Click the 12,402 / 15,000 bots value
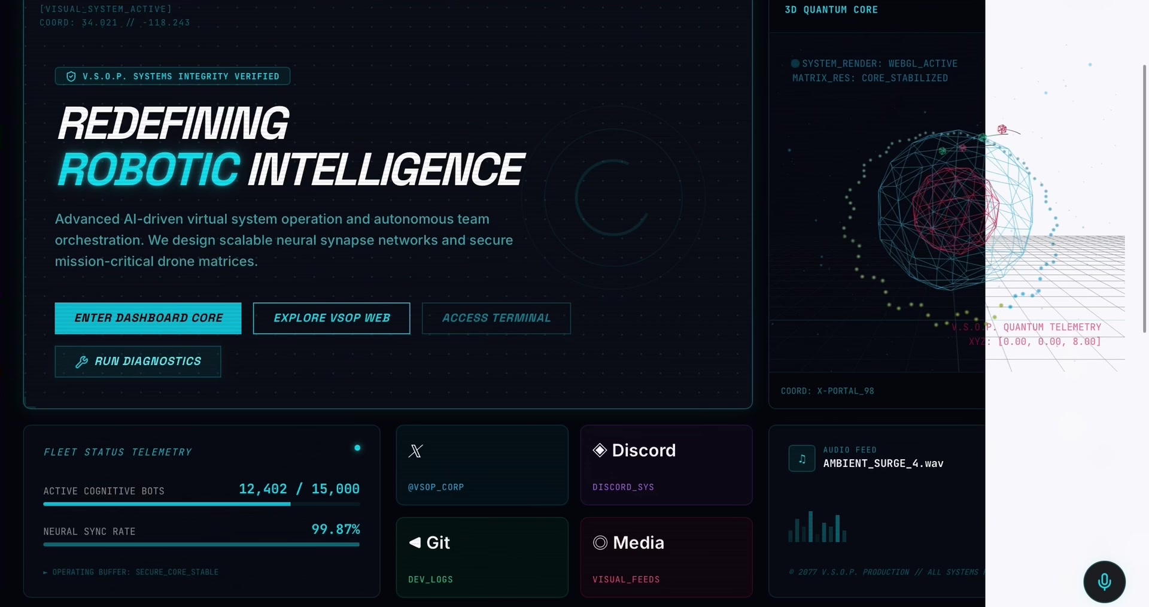This screenshot has width=1149, height=607. coord(299,489)
